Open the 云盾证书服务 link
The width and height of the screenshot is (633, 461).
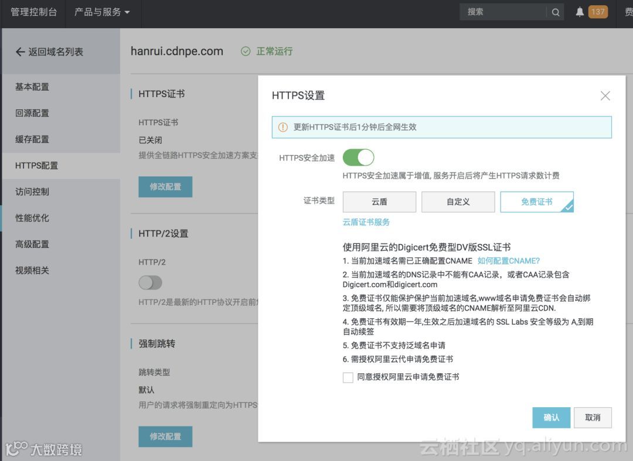pos(366,222)
